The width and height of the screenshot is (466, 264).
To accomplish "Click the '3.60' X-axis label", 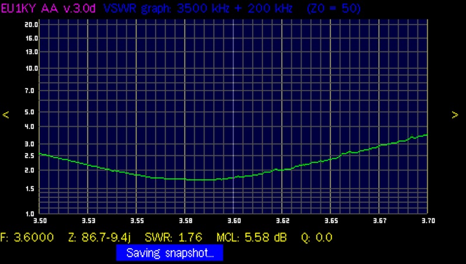I will click(234, 221).
